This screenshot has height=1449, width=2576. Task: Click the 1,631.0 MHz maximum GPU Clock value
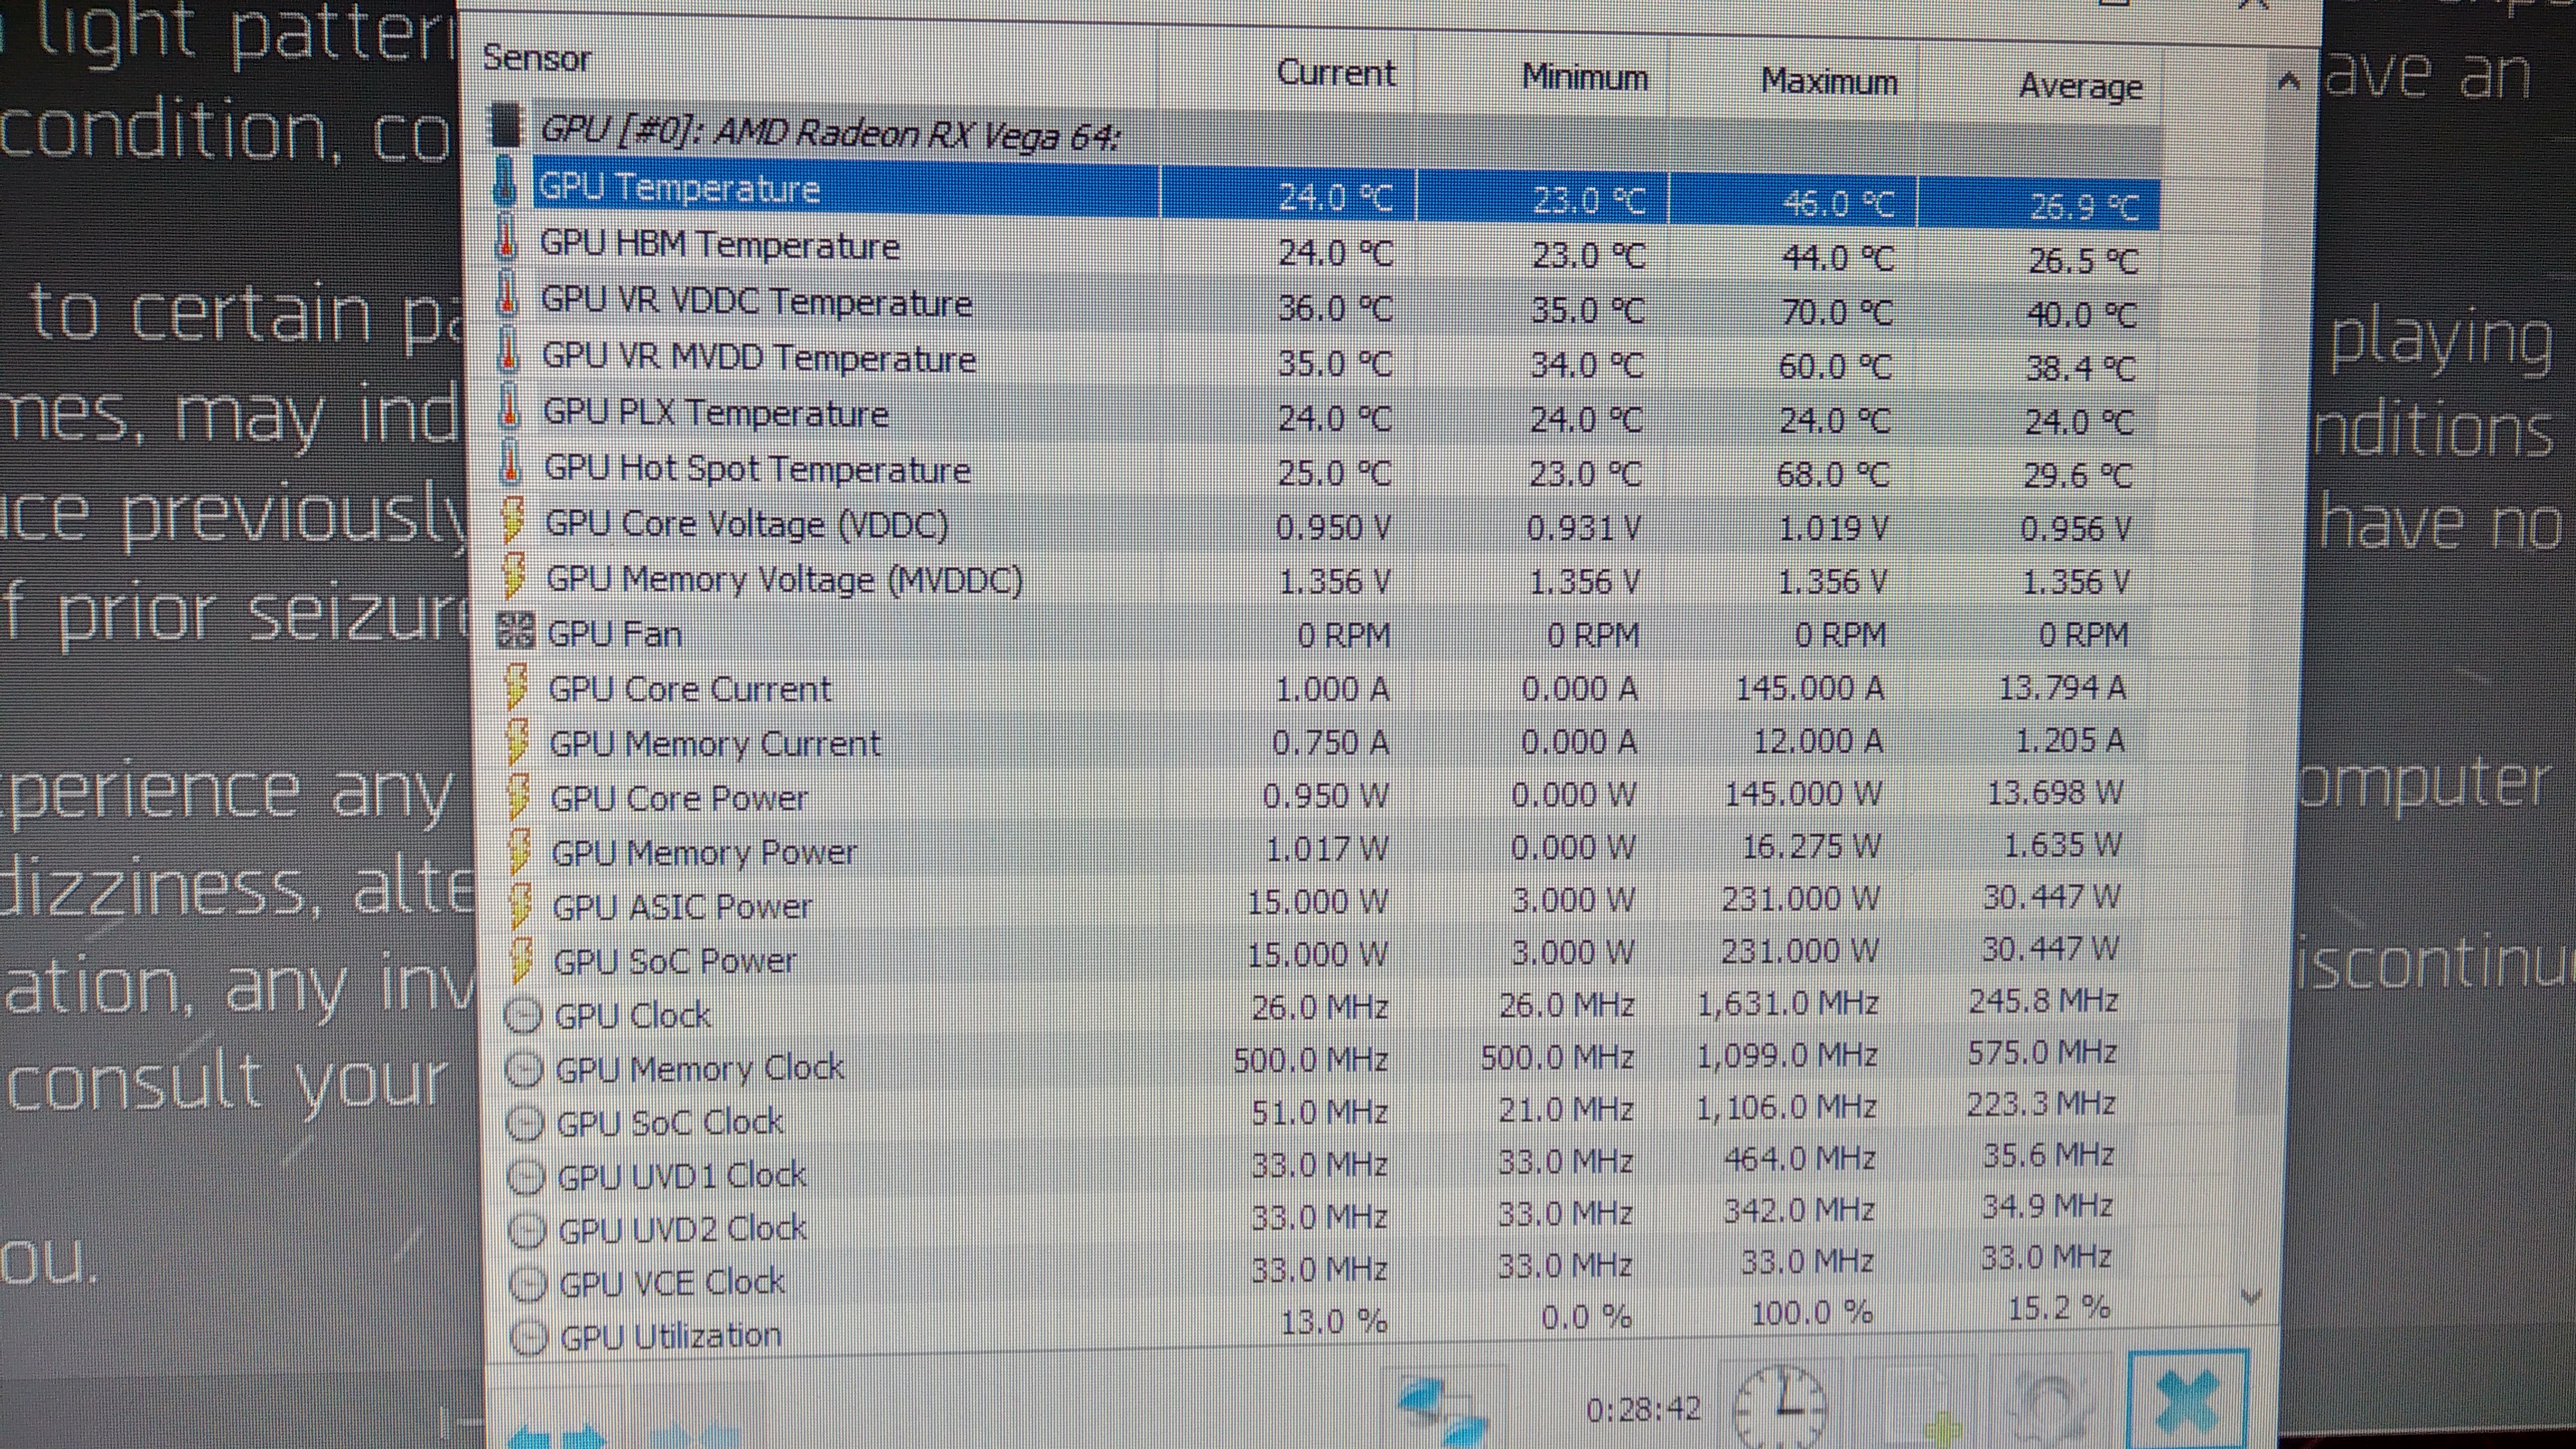(1787, 1003)
